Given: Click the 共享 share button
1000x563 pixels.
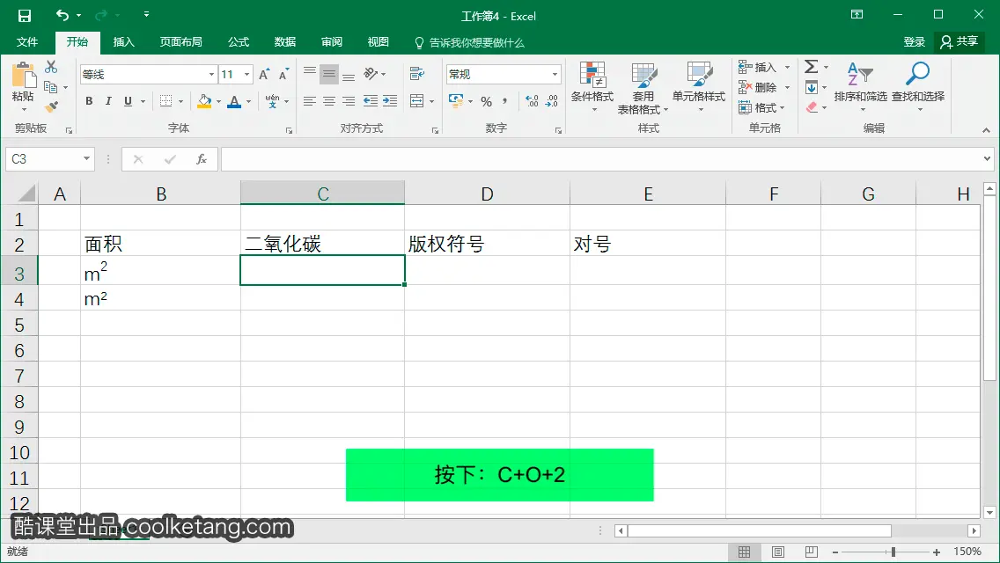Looking at the screenshot, I should (960, 42).
